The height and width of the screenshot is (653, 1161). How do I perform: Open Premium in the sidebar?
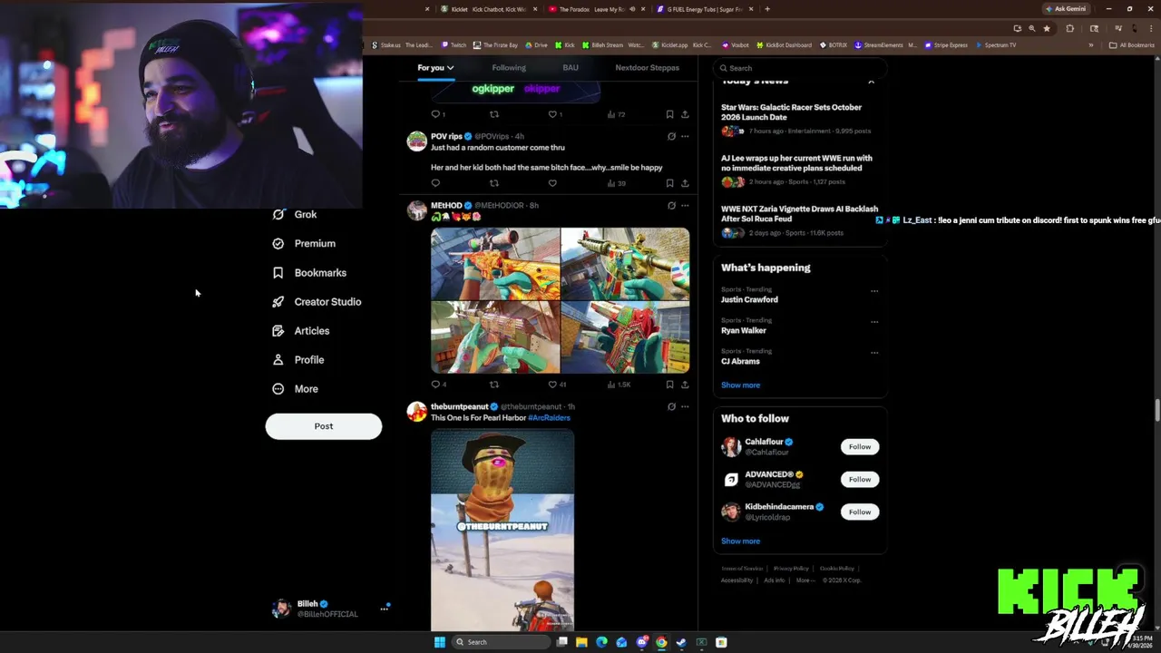click(x=304, y=244)
